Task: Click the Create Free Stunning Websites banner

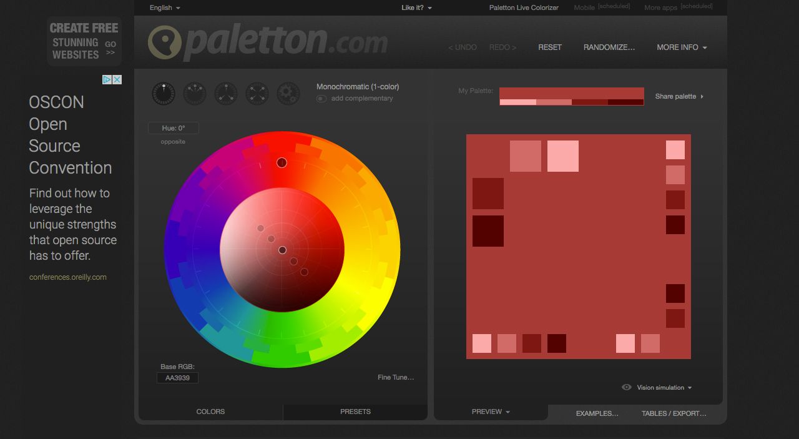Action: coord(84,41)
